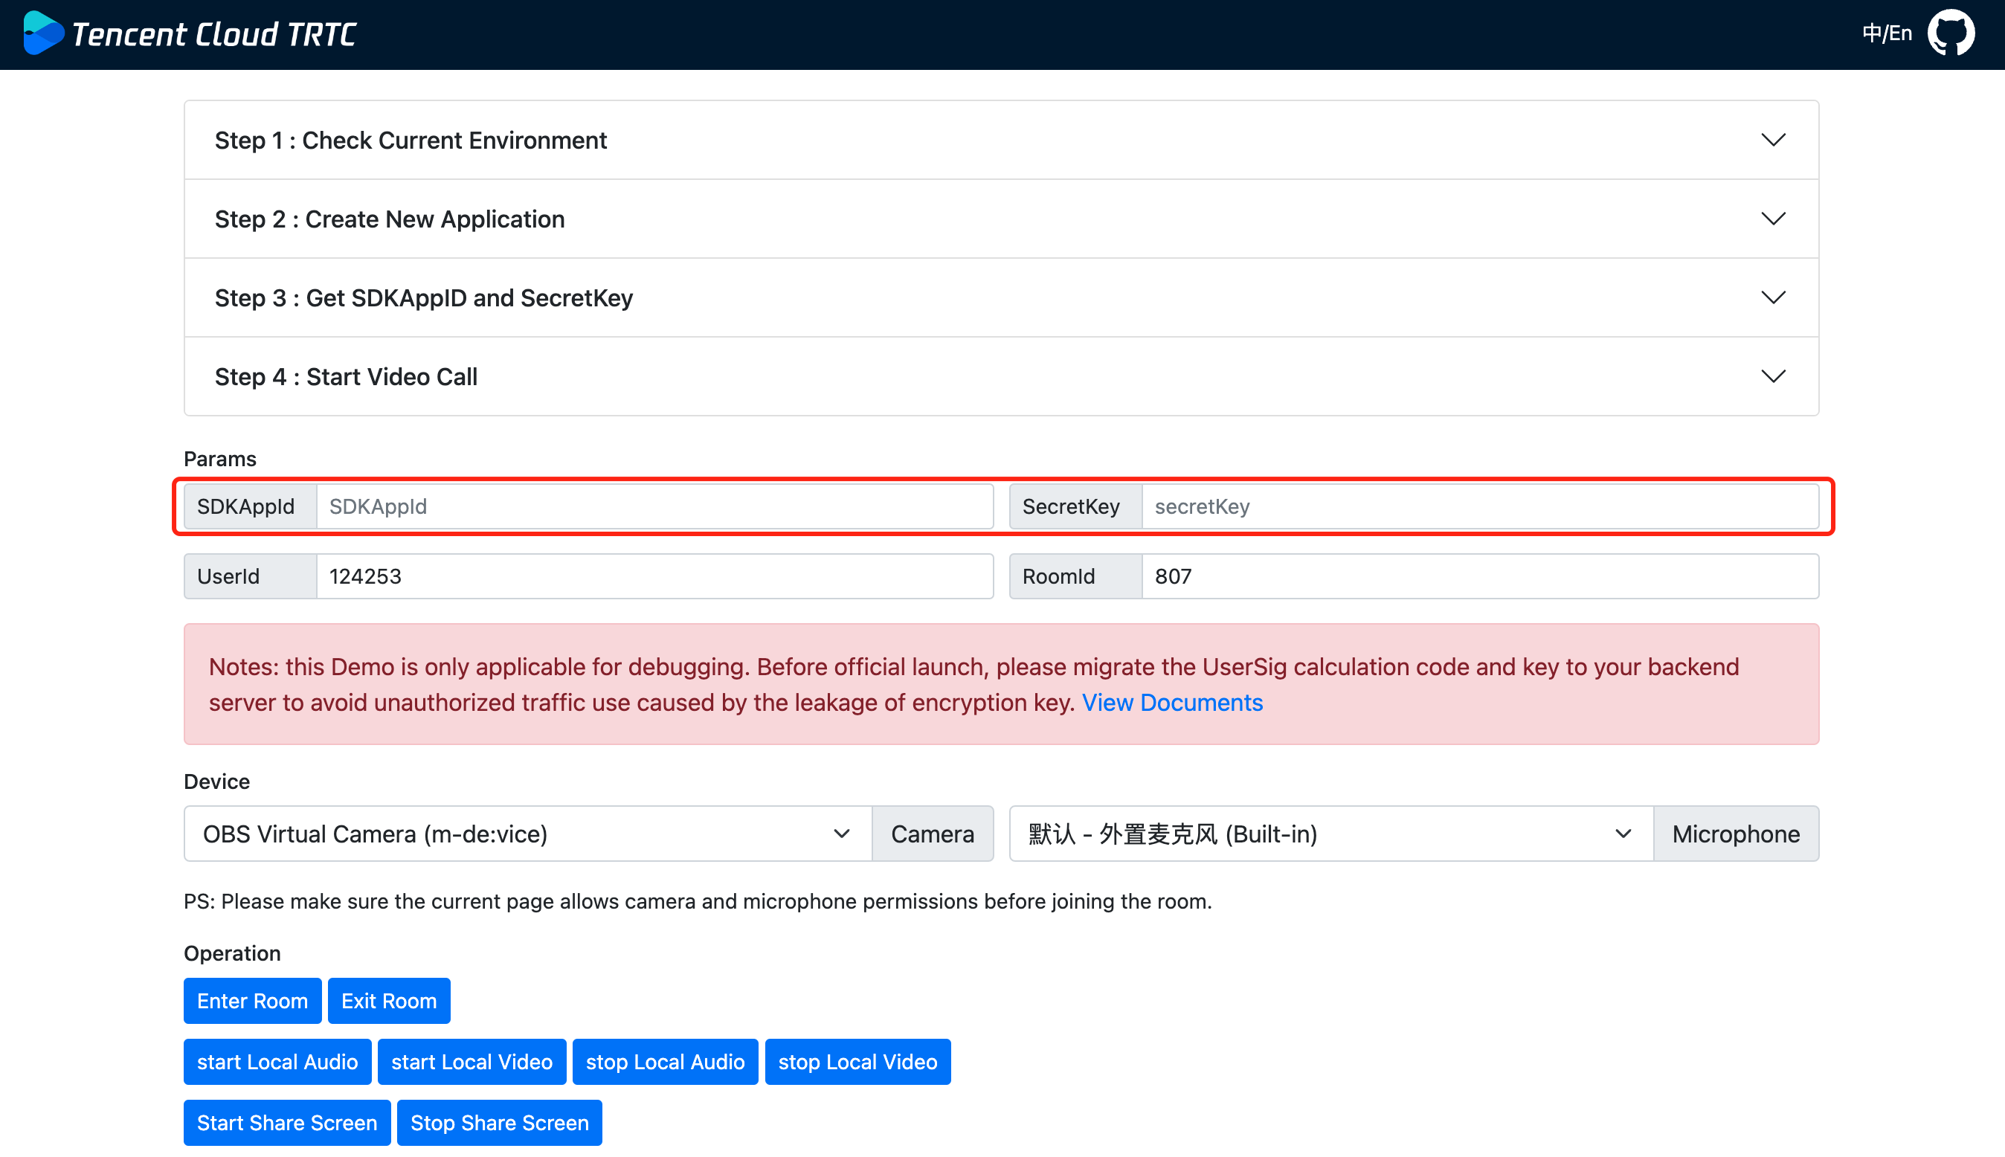Open the View Documents link
Viewport: 2005px width, 1157px height.
pos(1172,703)
